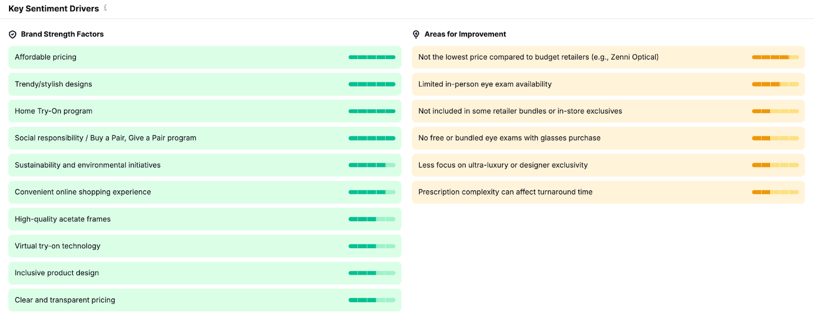This screenshot has height=319, width=814.
Task: Click the Less focus on ultra-luxury score bar
Action: [775, 165]
